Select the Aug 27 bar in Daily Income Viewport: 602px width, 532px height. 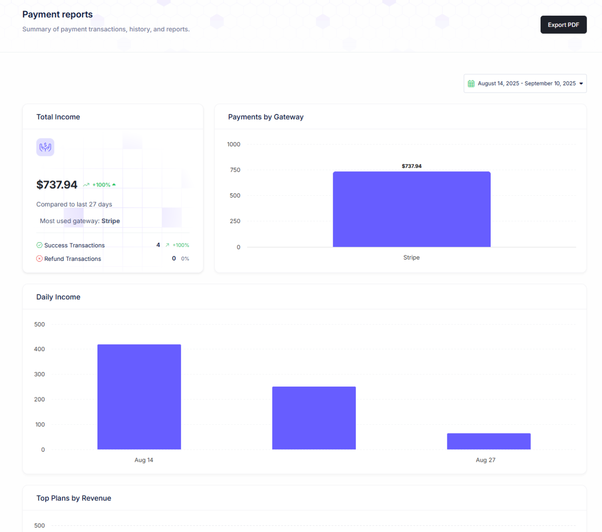click(x=488, y=441)
